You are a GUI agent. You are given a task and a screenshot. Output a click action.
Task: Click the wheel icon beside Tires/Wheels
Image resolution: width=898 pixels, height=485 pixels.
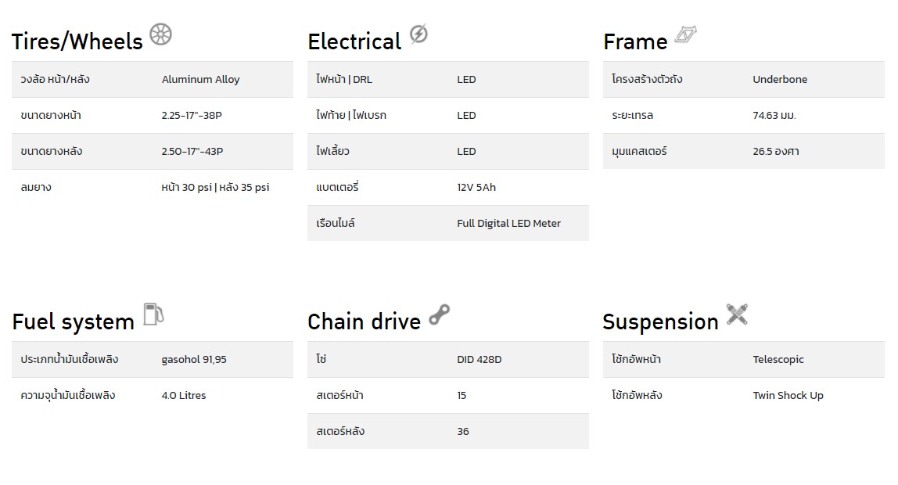pos(161,34)
